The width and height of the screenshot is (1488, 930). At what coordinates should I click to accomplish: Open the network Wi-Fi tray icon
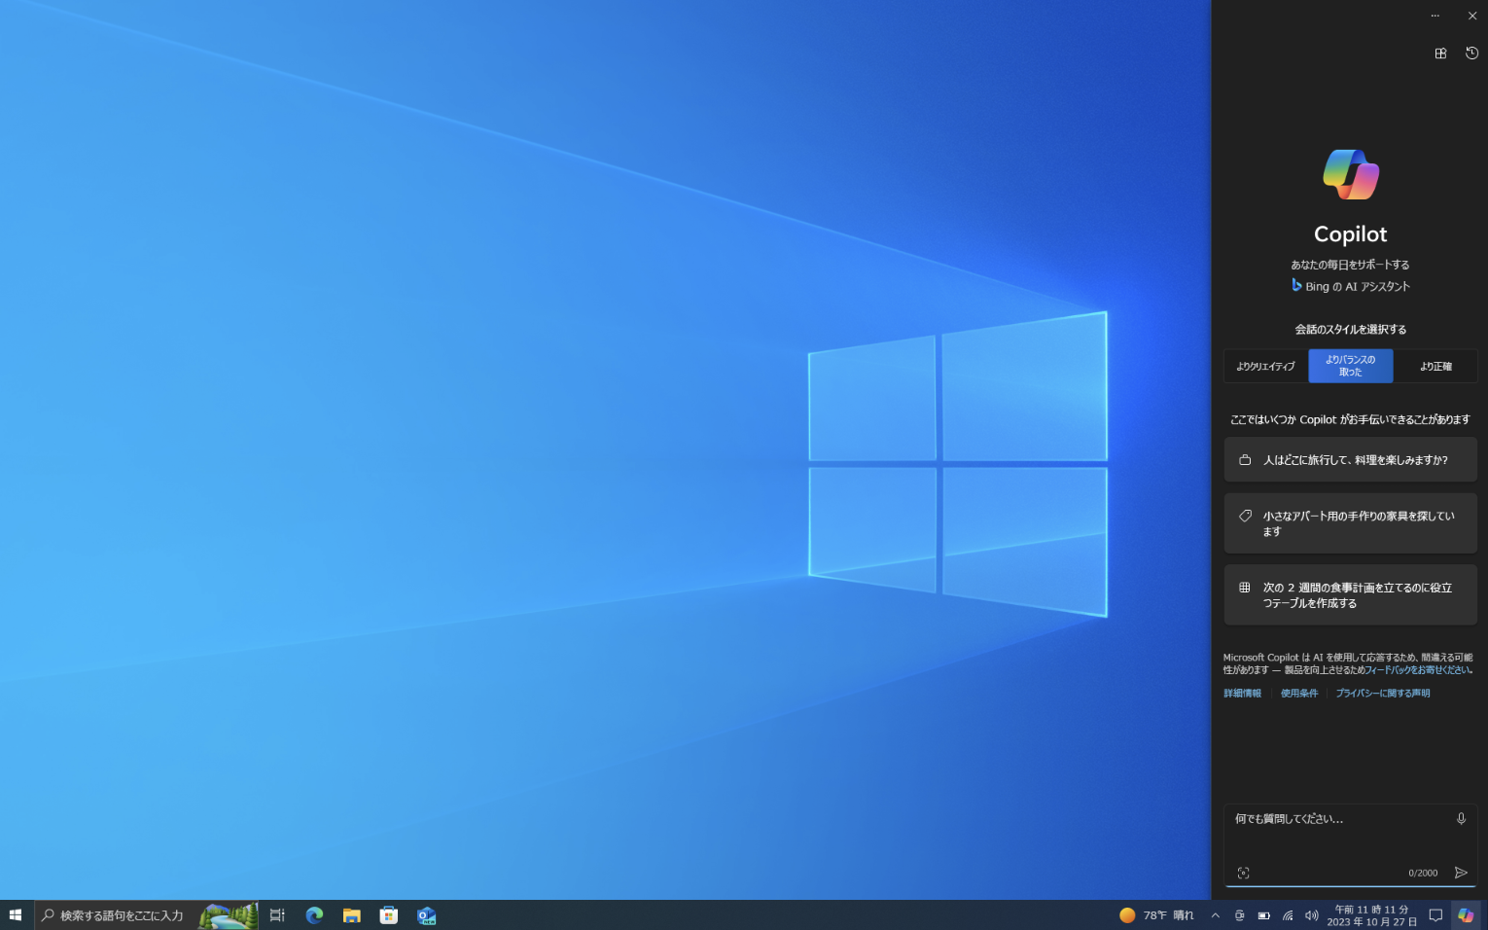pos(1288,915)
